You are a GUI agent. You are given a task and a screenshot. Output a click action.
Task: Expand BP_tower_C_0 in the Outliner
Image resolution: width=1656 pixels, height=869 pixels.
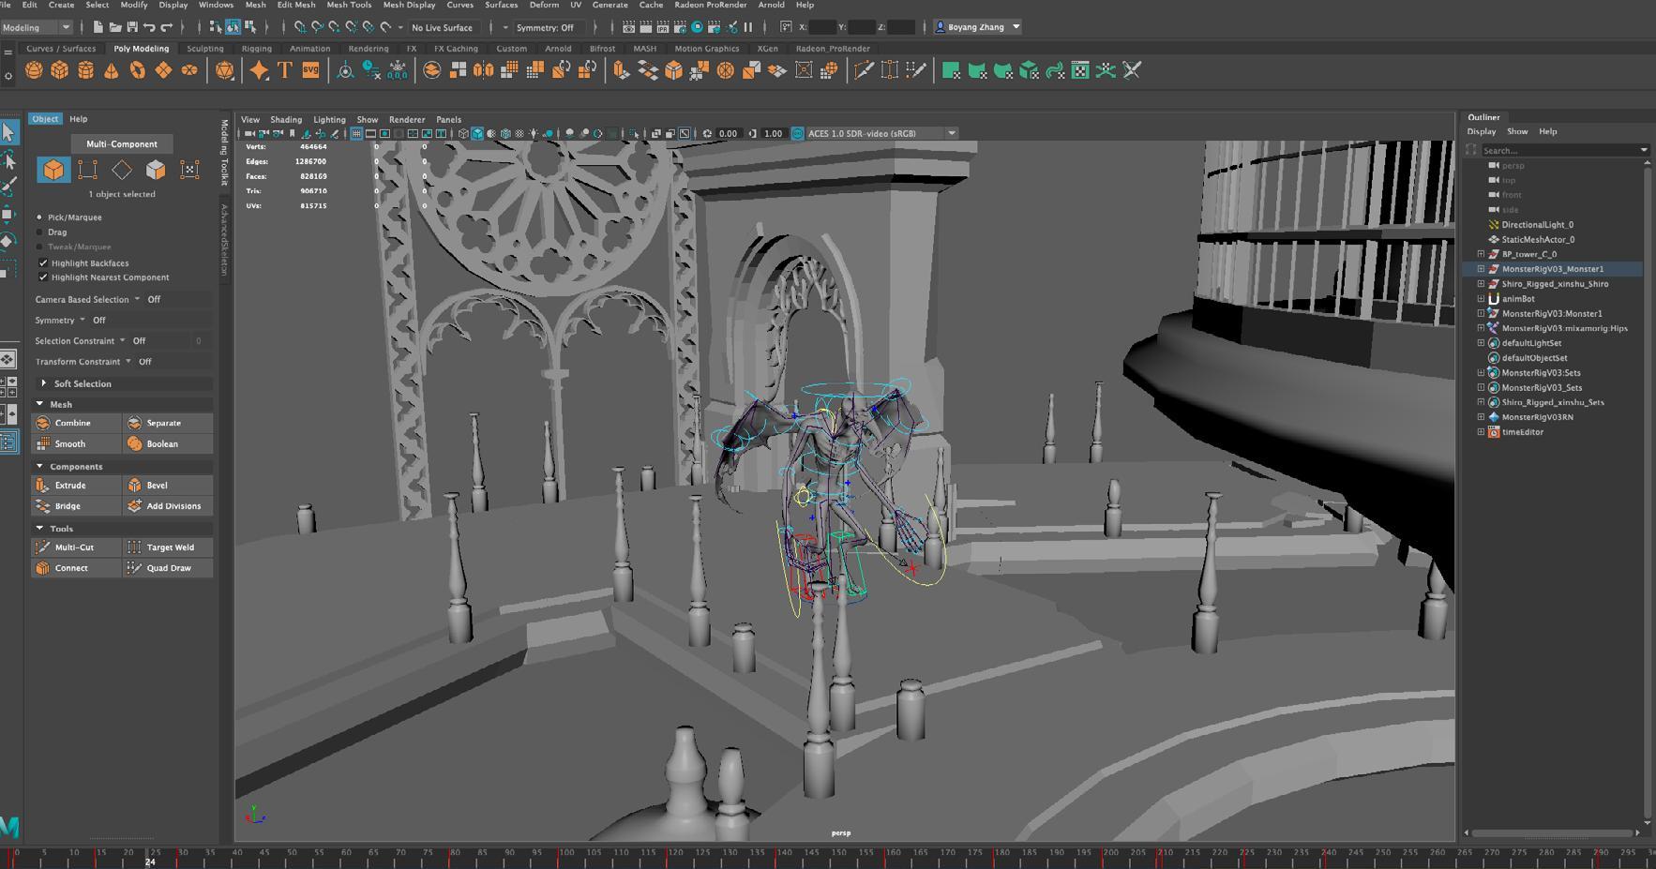1481,254
